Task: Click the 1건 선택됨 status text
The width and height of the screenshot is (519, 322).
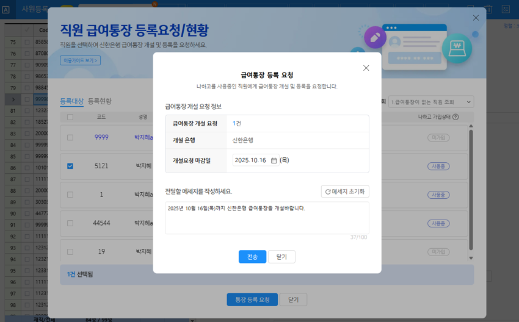Action: pyautogui.click(x=80, y=274)
